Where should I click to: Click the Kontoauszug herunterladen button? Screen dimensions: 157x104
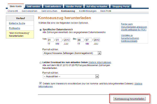(130, 99)
